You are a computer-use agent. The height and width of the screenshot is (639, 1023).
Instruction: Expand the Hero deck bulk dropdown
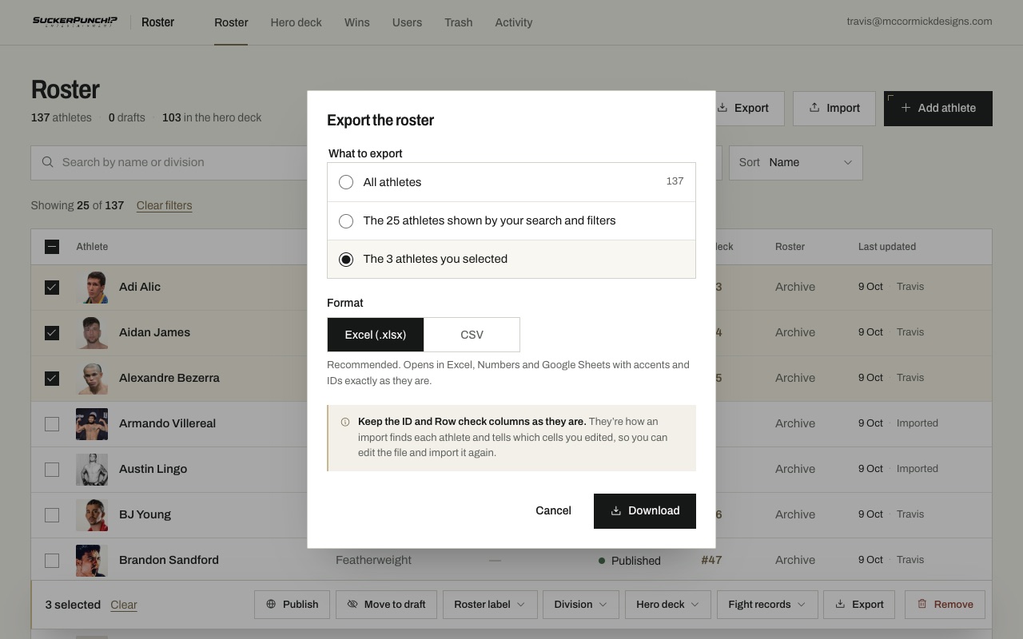pyautogui.click(x=667, y=605)
